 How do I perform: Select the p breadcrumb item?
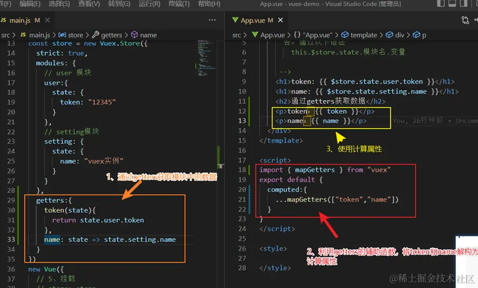424,35
